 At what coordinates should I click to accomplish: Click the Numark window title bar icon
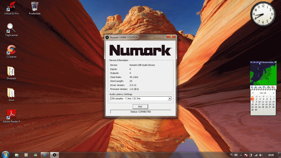pyautogui.click(x=107, y=38)
